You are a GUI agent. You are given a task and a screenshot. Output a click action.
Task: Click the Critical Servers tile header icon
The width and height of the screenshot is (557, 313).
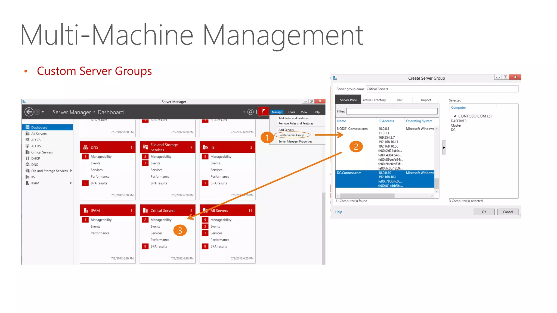(146, 211)
